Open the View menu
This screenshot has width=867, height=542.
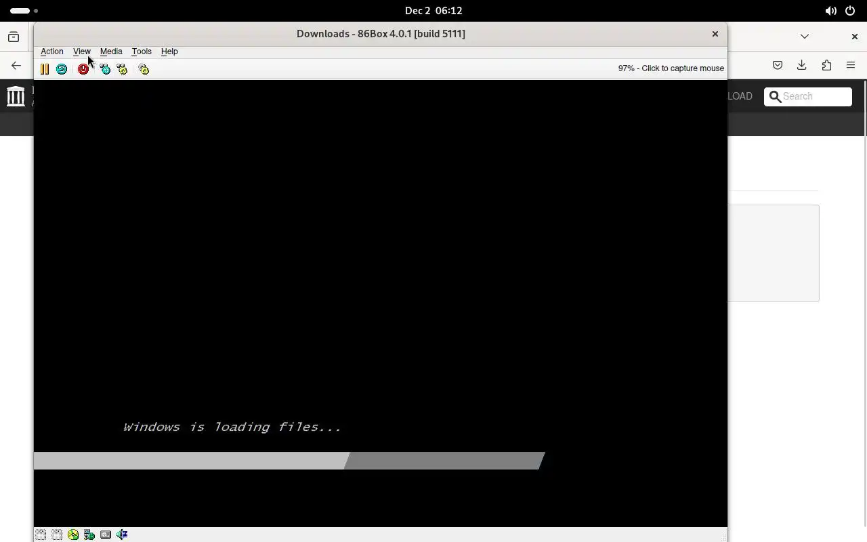[x=82, y=51]
